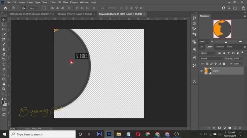The width and height of the screenshot is (247, 138).
Task: Toggle lock position
Action: tap(215, 64)
